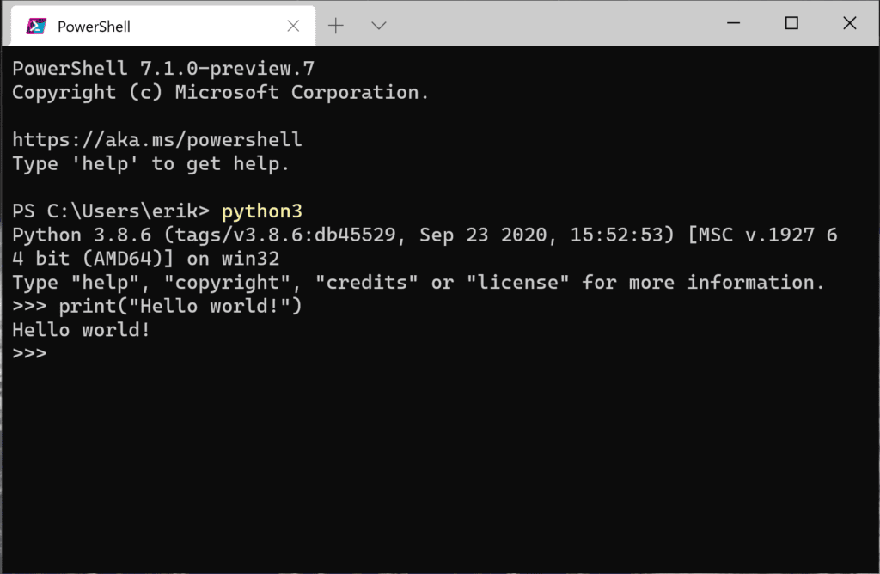The width and height of the screenshot is (880, 574).
Task: Click the python3 command text
Action: coord(262,211)
